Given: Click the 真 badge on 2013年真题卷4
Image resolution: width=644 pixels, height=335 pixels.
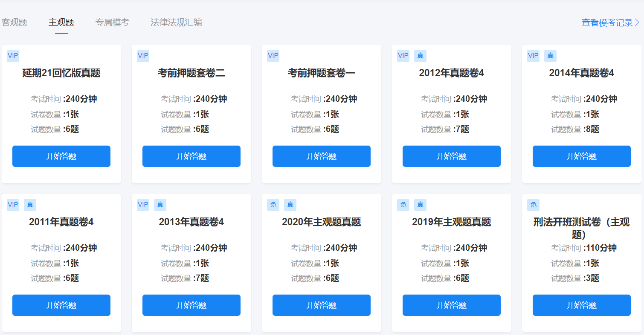Looking at the screenshot, I should click(x=160, y=205).
